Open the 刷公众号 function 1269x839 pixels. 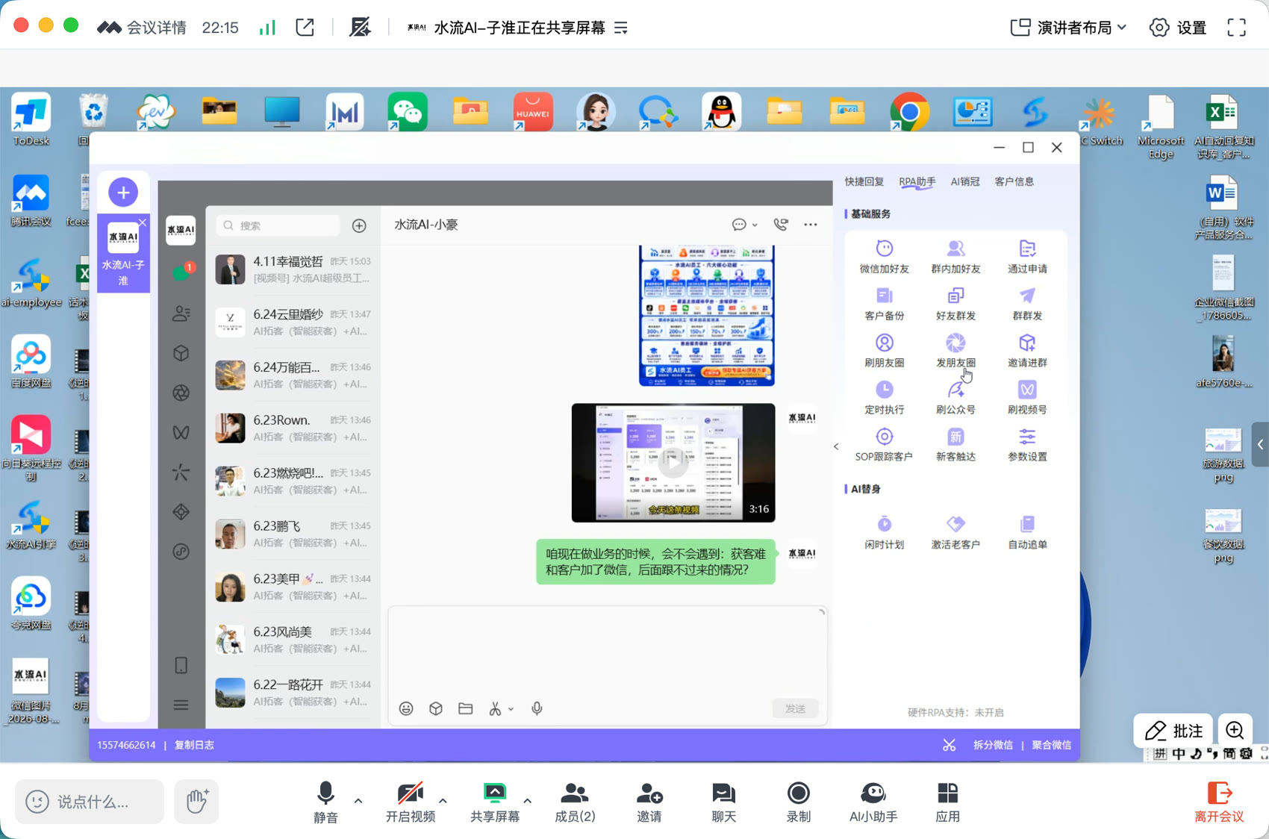click(x=955, y=397)
